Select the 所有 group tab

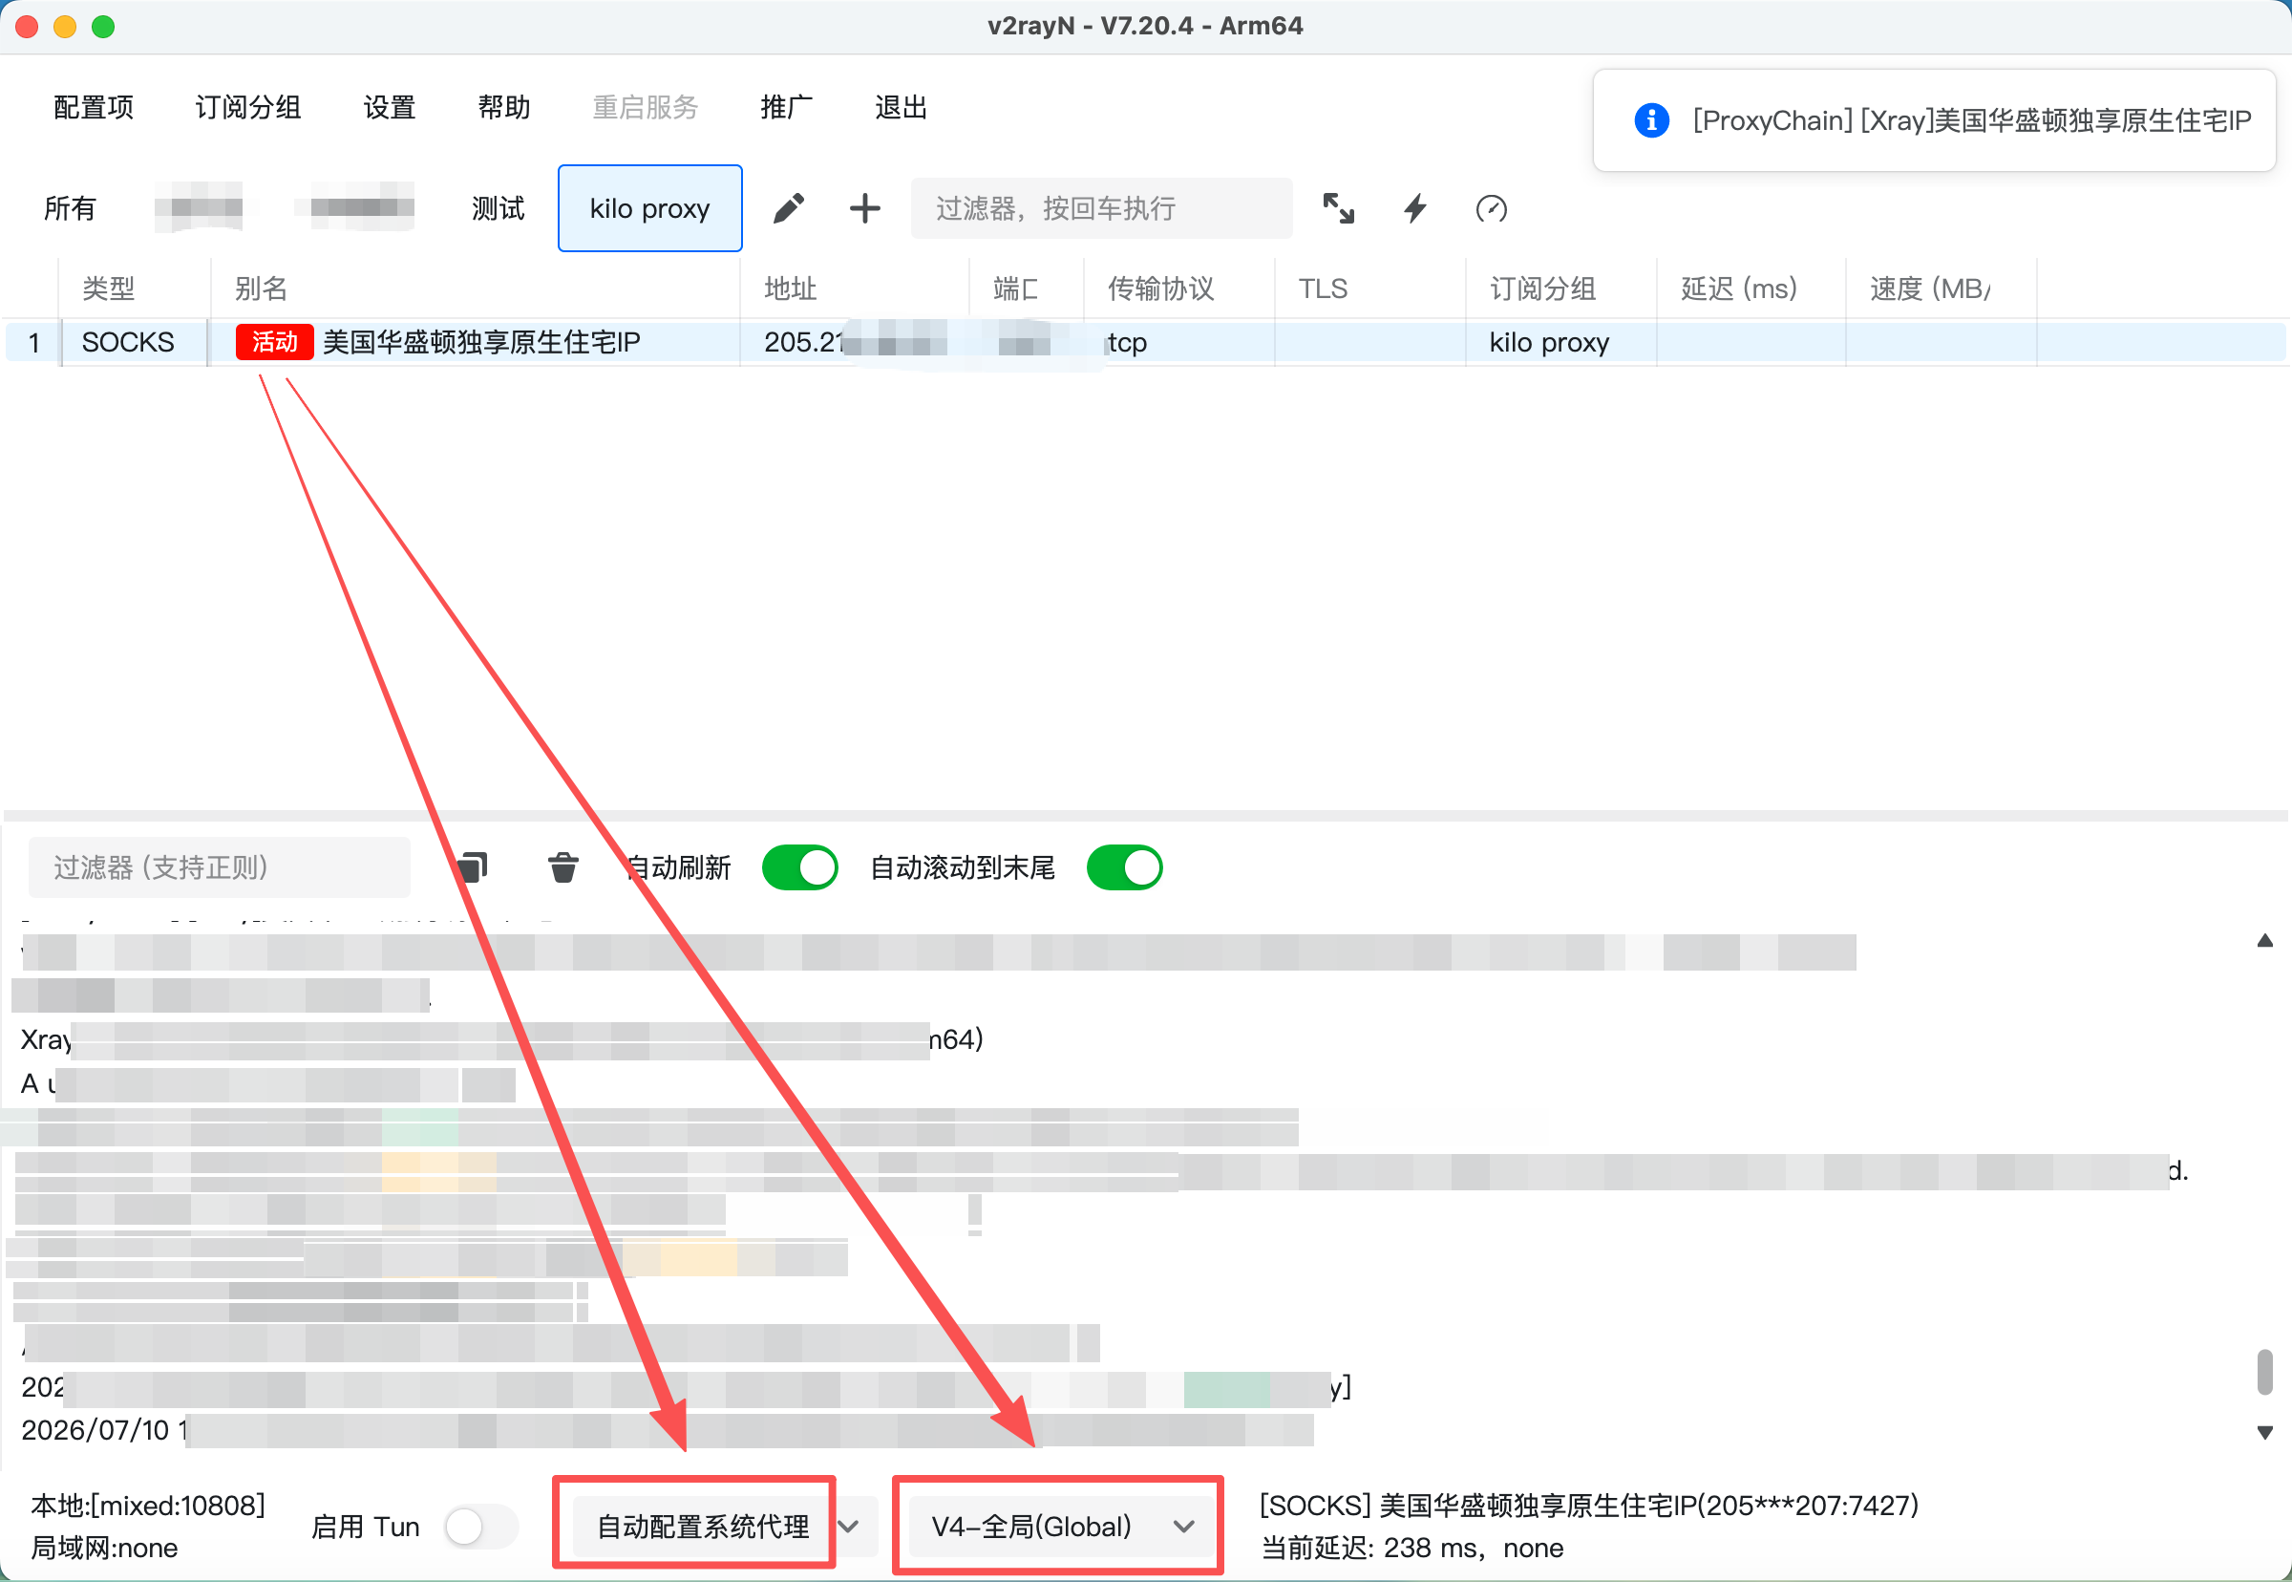(71, 208)
